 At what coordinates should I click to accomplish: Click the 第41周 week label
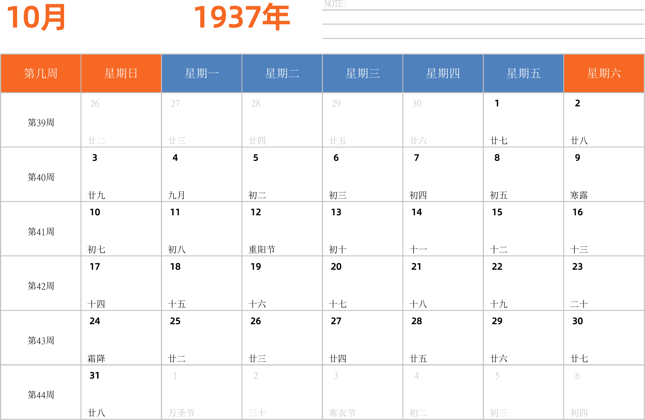coord(41,231)
